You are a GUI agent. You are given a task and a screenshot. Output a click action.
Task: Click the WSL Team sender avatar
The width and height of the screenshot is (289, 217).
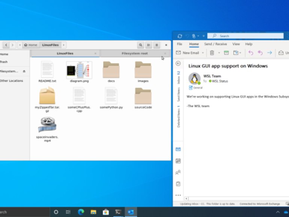tap(194, 78)
